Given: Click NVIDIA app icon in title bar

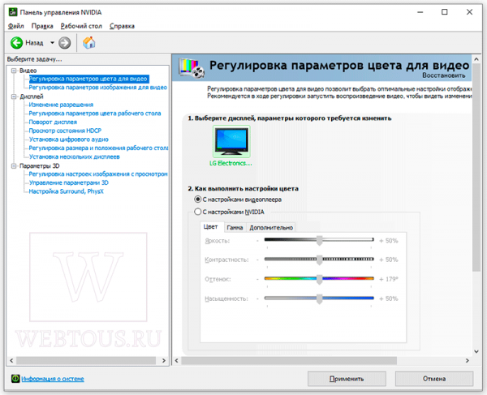Looking at the screenshot, I should pos(13,12).
